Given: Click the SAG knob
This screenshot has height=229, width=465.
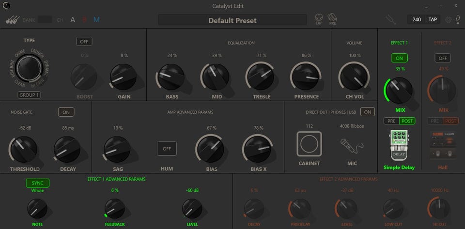Looking at the screenshot, I should 117,149.
